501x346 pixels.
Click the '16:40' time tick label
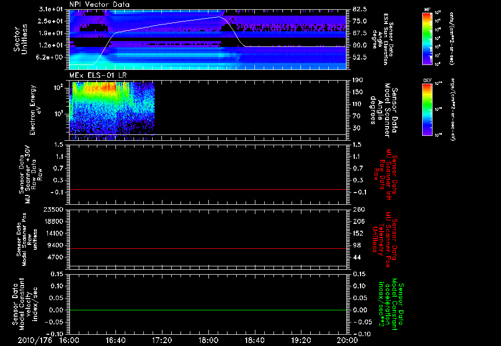pyautogui.click(x=115, y=340)
